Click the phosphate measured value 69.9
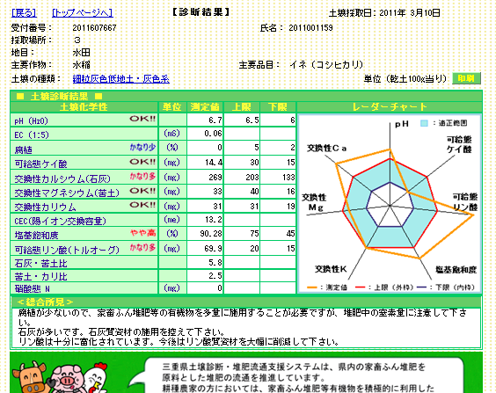 click(213, 248)
